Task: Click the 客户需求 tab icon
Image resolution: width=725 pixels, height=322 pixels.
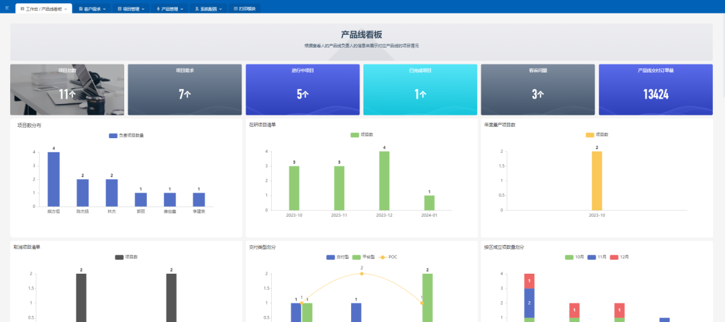Action: pyautogui.click(x=81, y=9)
